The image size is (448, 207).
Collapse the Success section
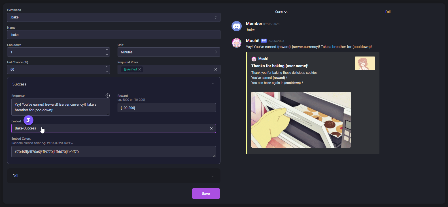(213, 84)
